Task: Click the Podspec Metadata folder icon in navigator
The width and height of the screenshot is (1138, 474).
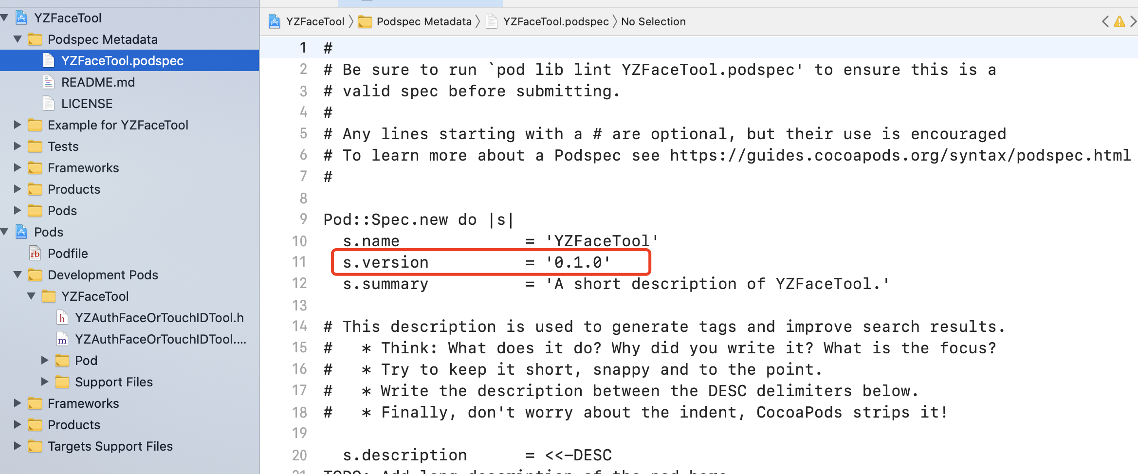Action: pyautogui.click(x=35, y=39)
